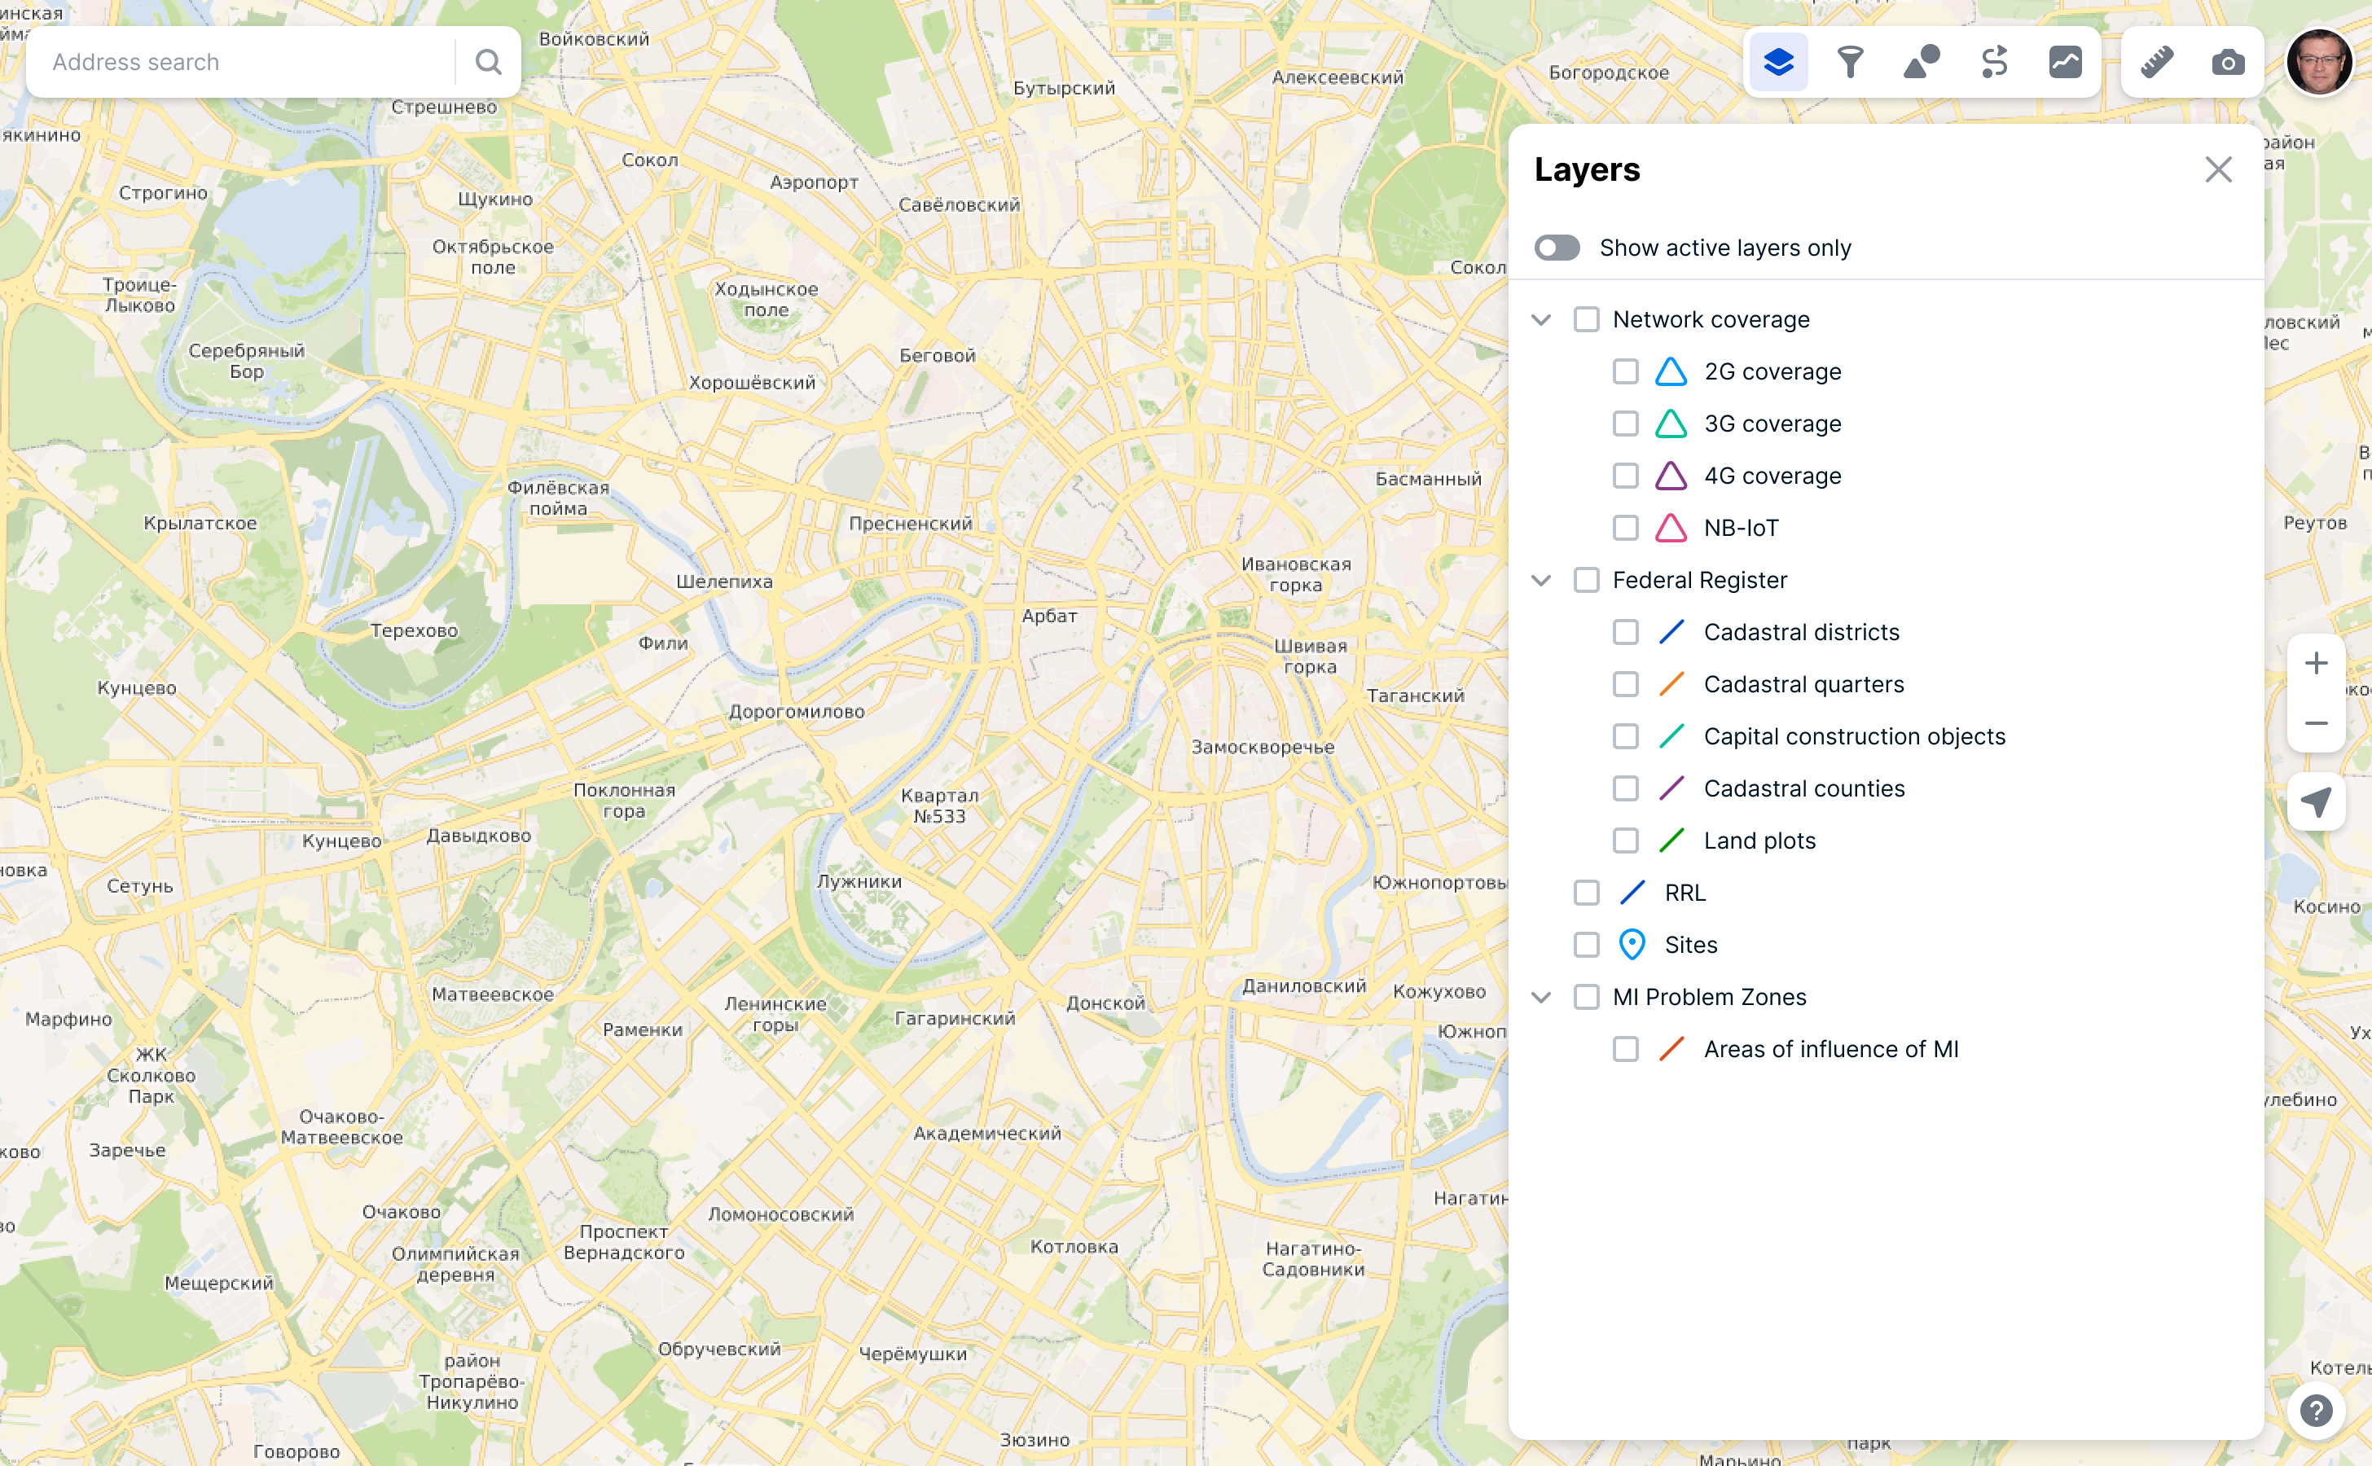This screenshot has width=2372, height=1466.
Task: Click the filter funnel icon
Action: pos(1849,62)
